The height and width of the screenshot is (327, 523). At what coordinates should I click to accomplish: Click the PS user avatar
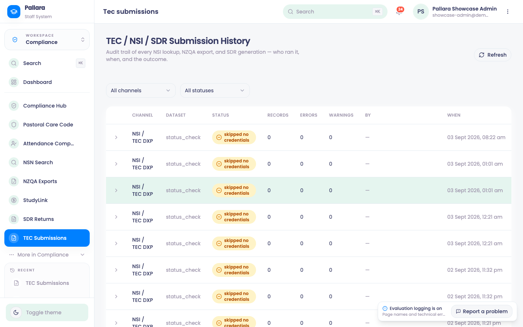pos(421,12)
